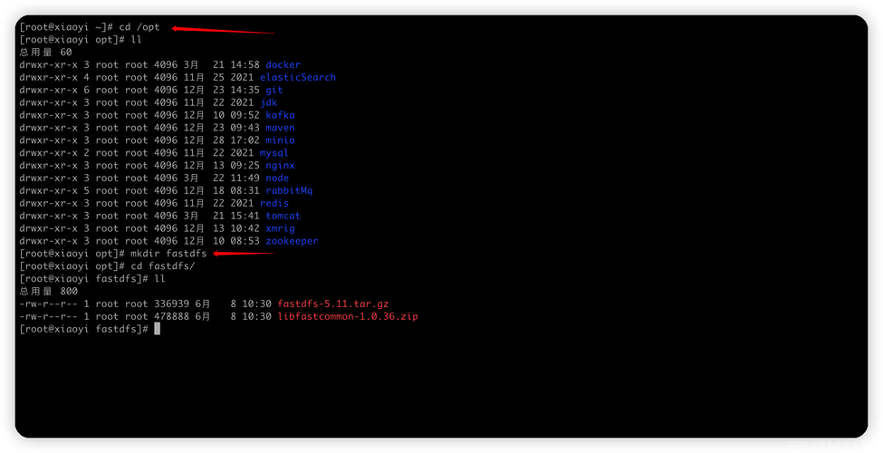Click the fastdfs-5.11.tar.gz file name
The width and height of the screenshot is (883, 453).
pyautogui.click(x=332, y=304)
